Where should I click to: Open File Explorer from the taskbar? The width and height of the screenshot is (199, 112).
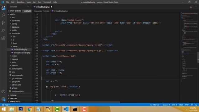[x=12, y=109]
